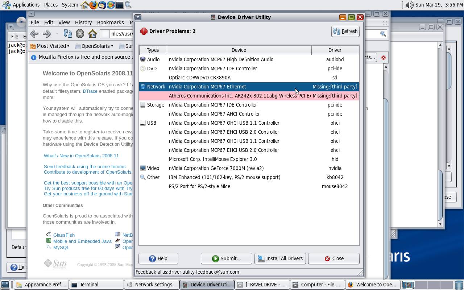Click Firefox Forward arrow button
This screenshot has width=464, height=290.
(47, 34)
